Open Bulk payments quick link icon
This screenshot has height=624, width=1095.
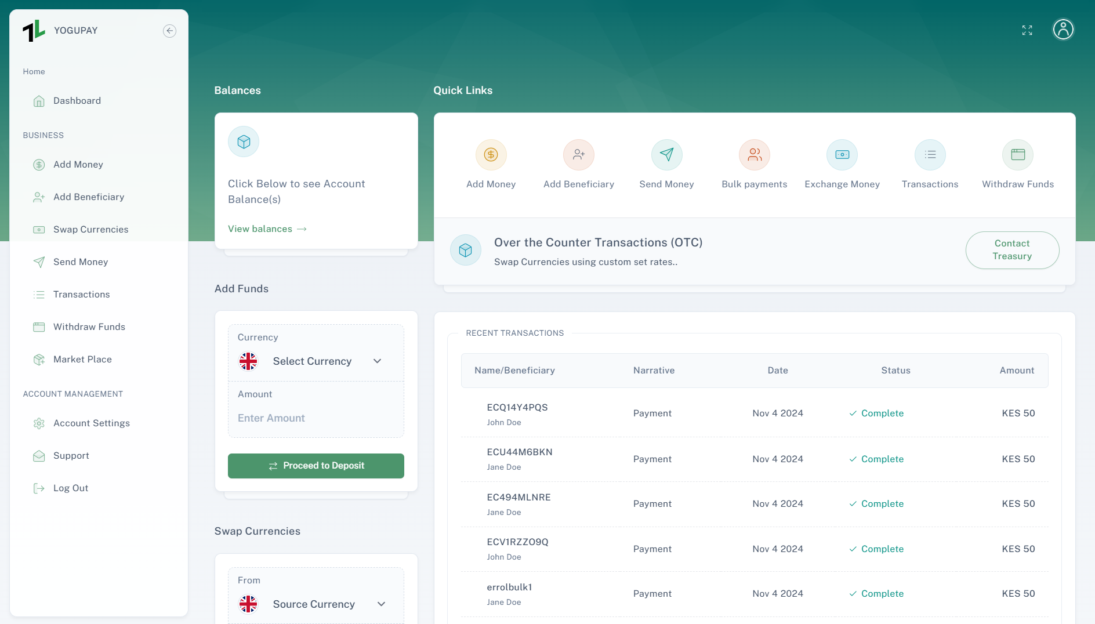tap(754, 155)
